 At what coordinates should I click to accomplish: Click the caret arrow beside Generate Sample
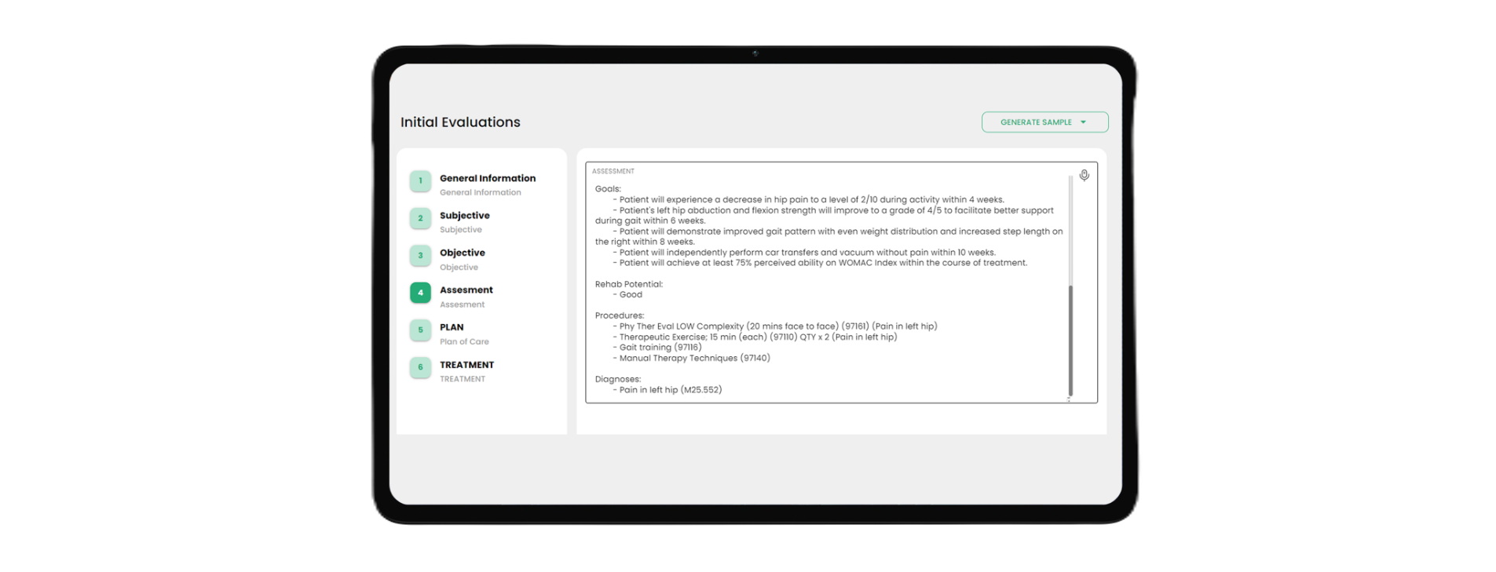pyautogui.click(x=1084, y=122)
